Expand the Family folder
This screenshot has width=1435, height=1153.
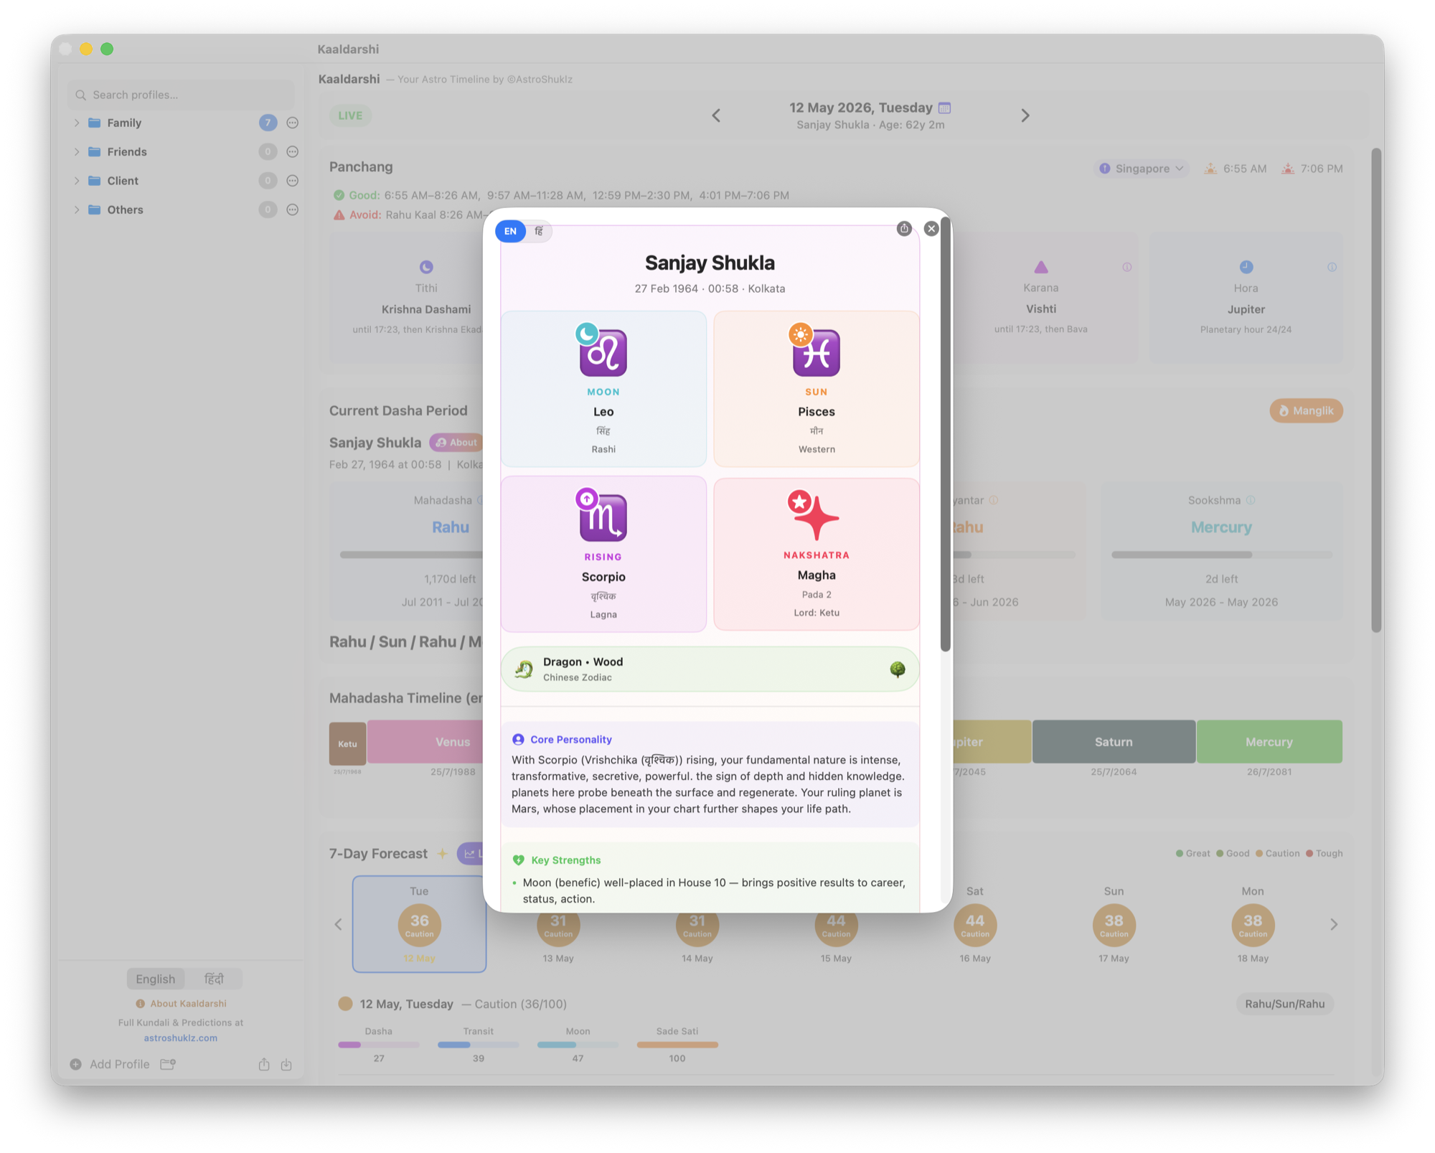point(77,123)
